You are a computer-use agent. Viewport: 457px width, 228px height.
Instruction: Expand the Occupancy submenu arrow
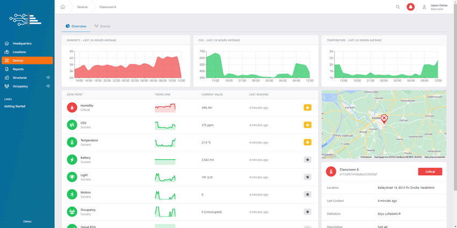48,86
